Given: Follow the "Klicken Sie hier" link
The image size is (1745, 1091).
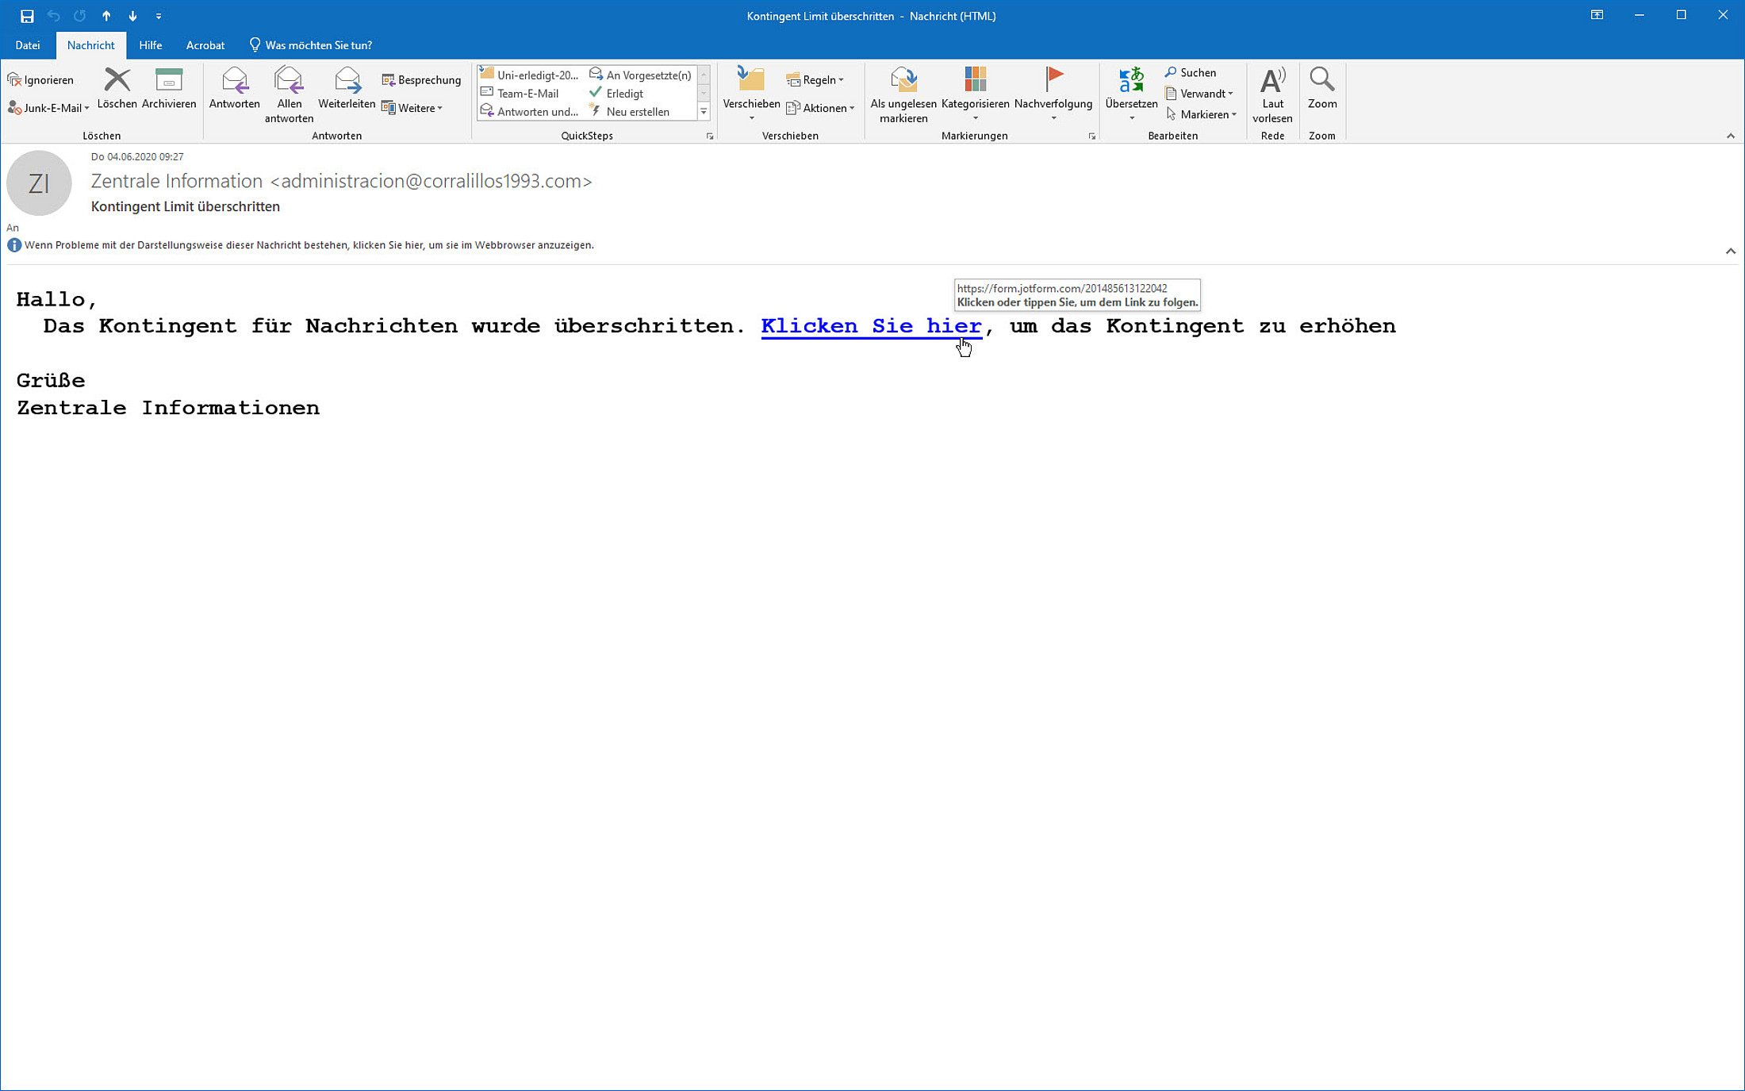Looking at the screenshot, I should [x=870, y=326].
